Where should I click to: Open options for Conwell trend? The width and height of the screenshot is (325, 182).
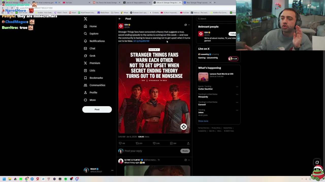(x=237, y=102)
